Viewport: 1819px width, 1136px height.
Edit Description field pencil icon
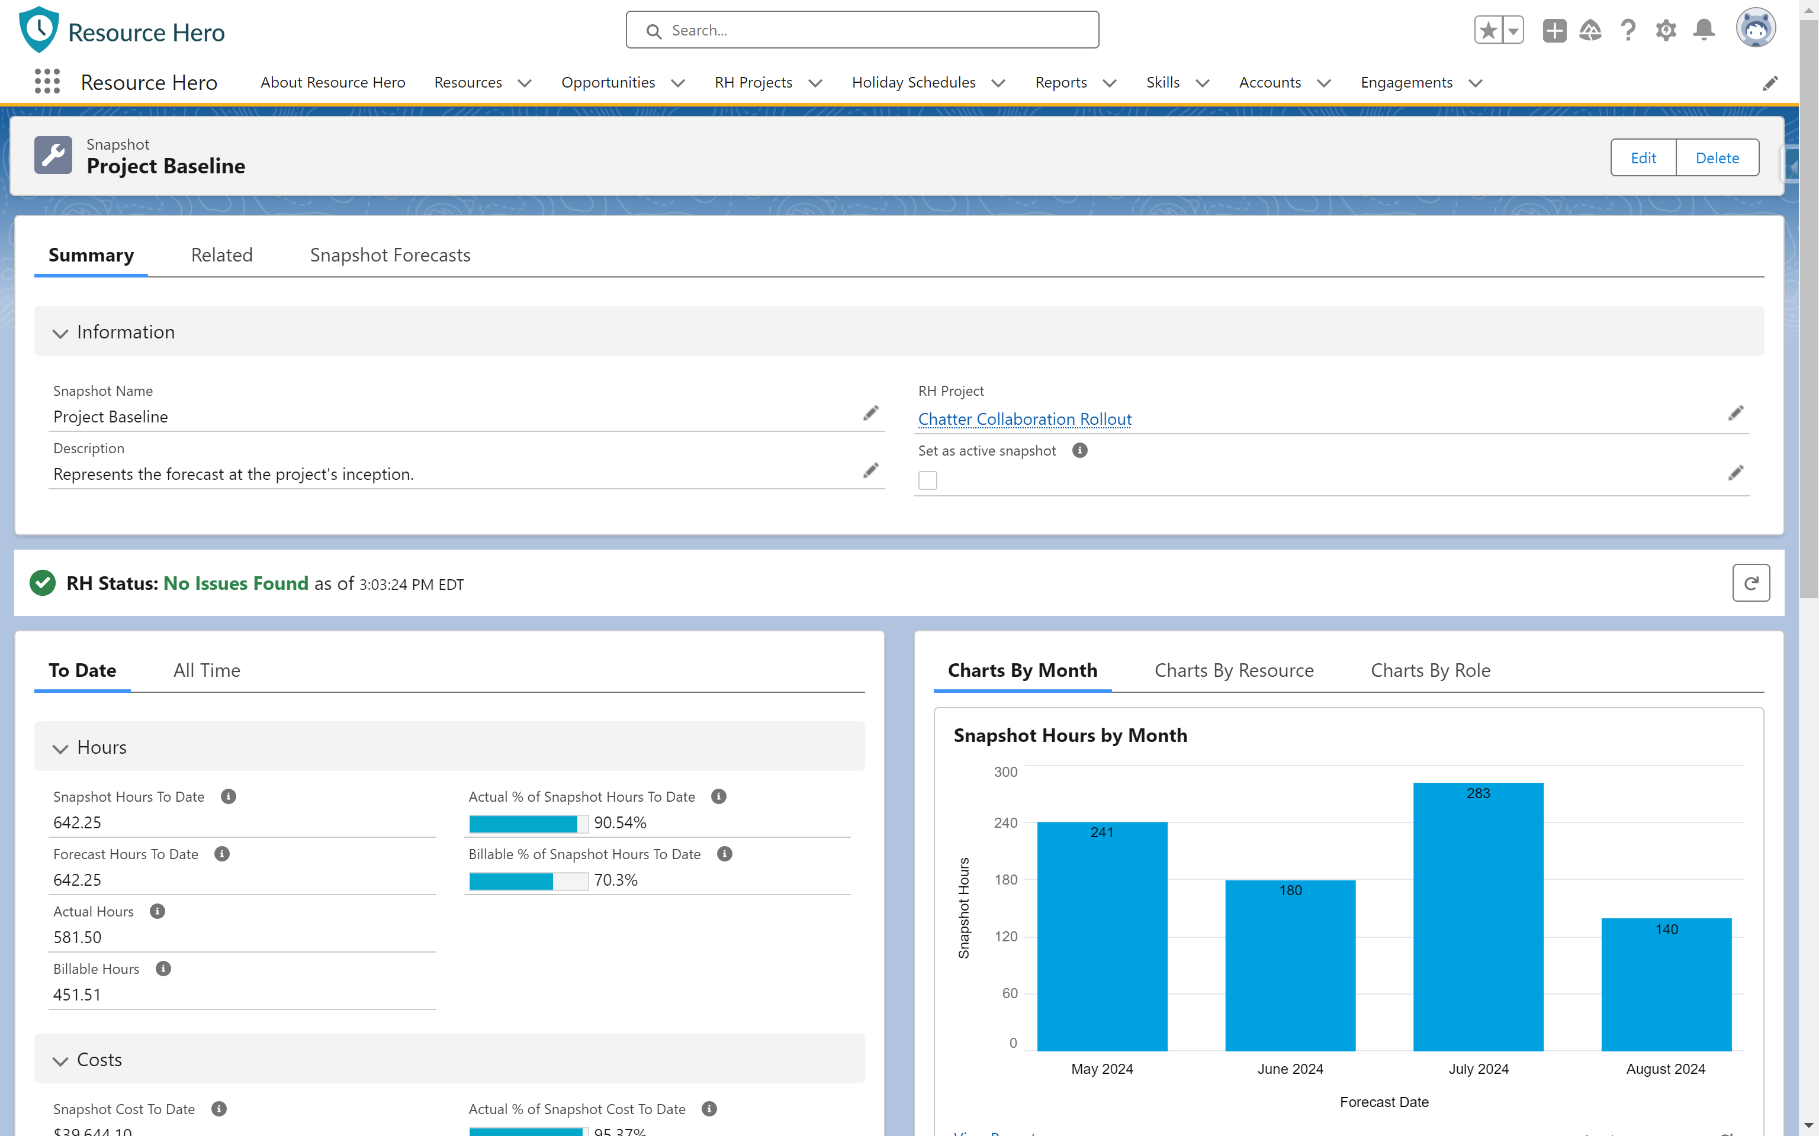[870, 471]
